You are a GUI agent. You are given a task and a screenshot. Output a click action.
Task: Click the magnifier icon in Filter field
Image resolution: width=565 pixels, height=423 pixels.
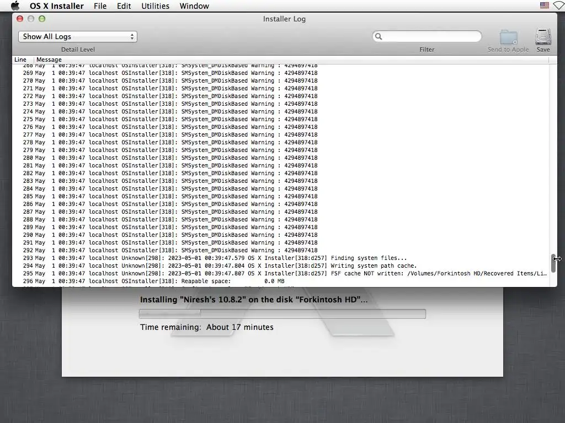pyautogui.click(x=379, y=36)
